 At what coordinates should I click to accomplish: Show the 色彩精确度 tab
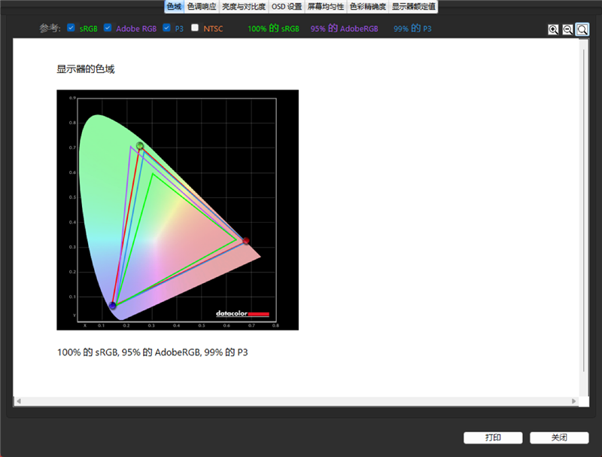point(368,7)
